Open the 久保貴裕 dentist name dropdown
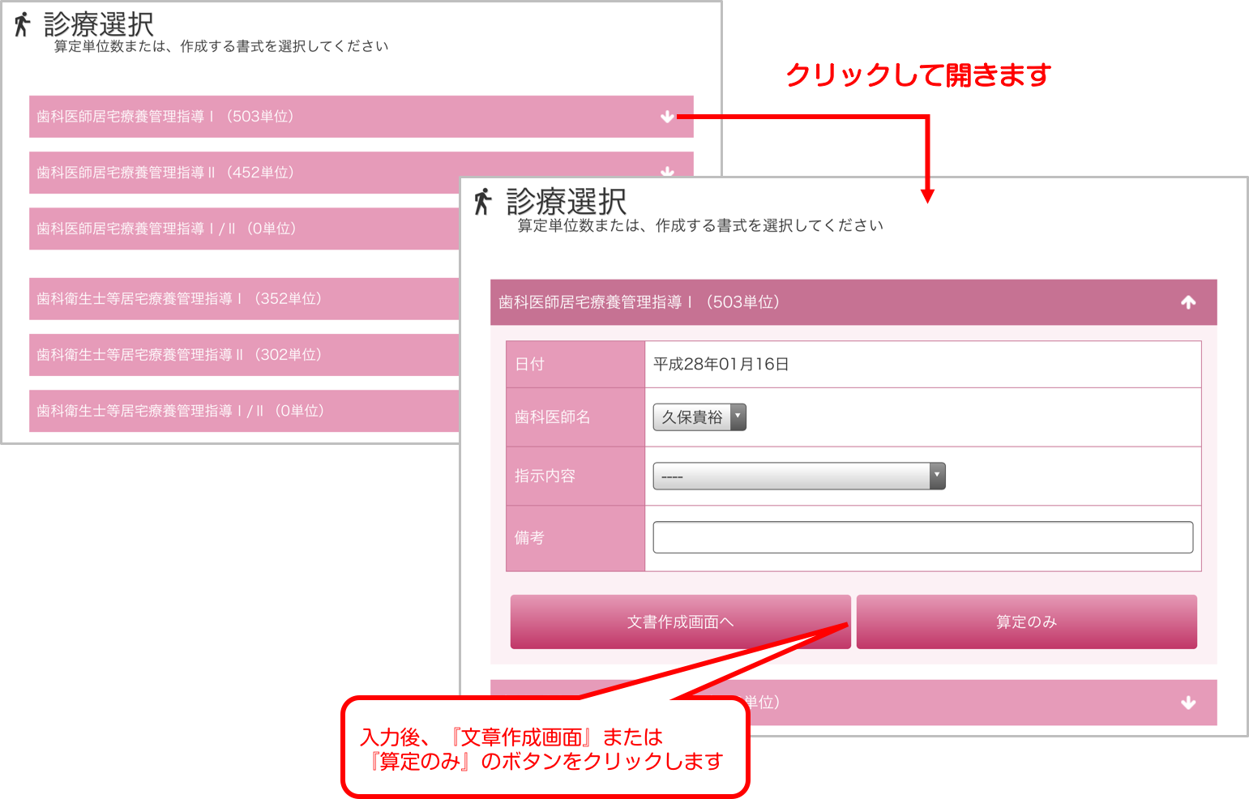The width and height of the screenshot is (1249, 799). pos(699,417)
